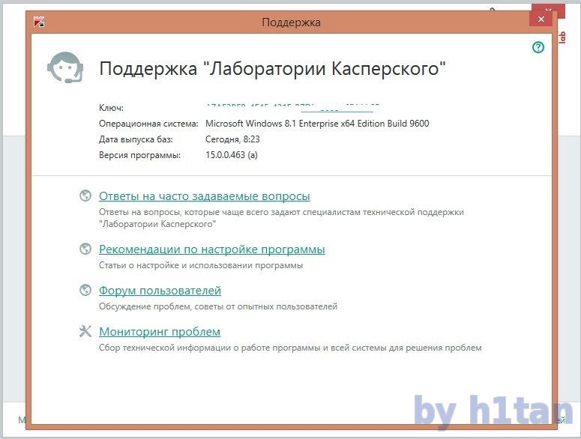Click heading Поддержка "Лаборатории Касперского"

(272, 68)
